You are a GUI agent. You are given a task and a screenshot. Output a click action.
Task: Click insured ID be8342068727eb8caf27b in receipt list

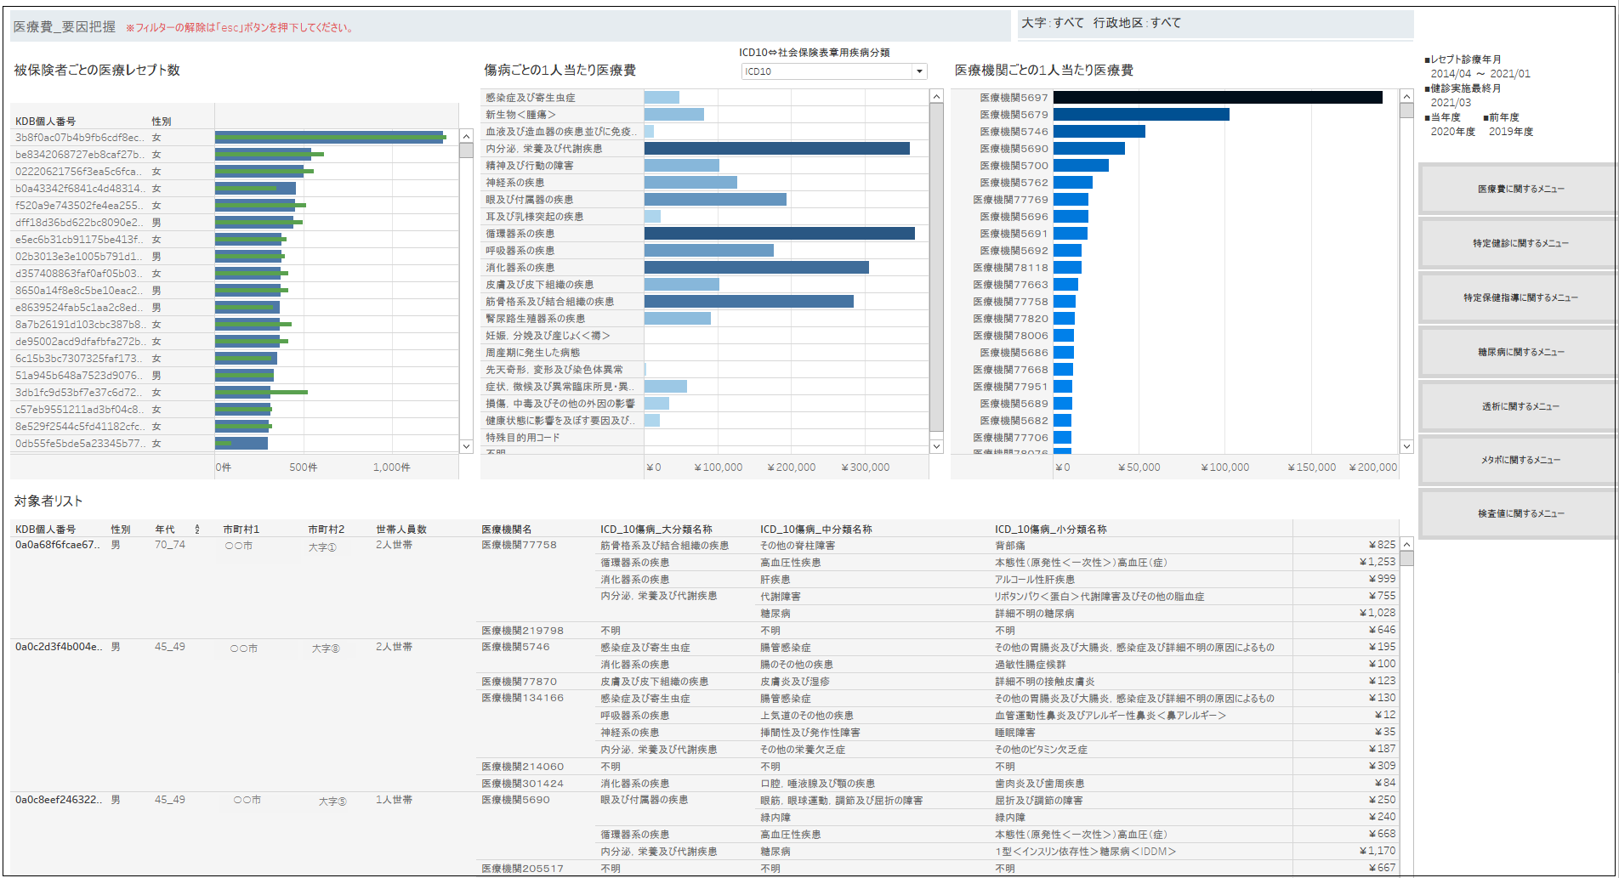(80, 155)
